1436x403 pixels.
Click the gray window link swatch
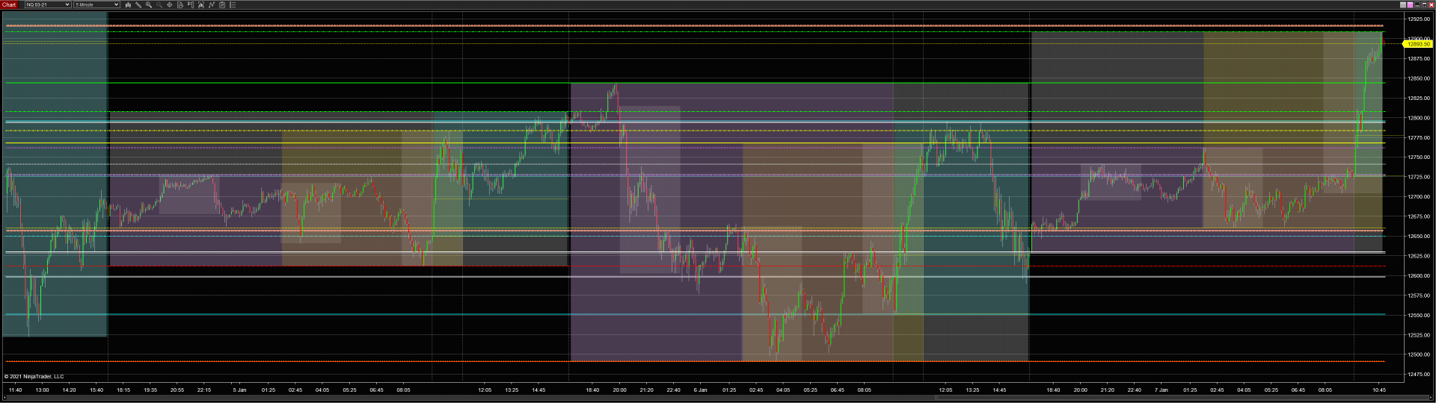(1403, 5)
